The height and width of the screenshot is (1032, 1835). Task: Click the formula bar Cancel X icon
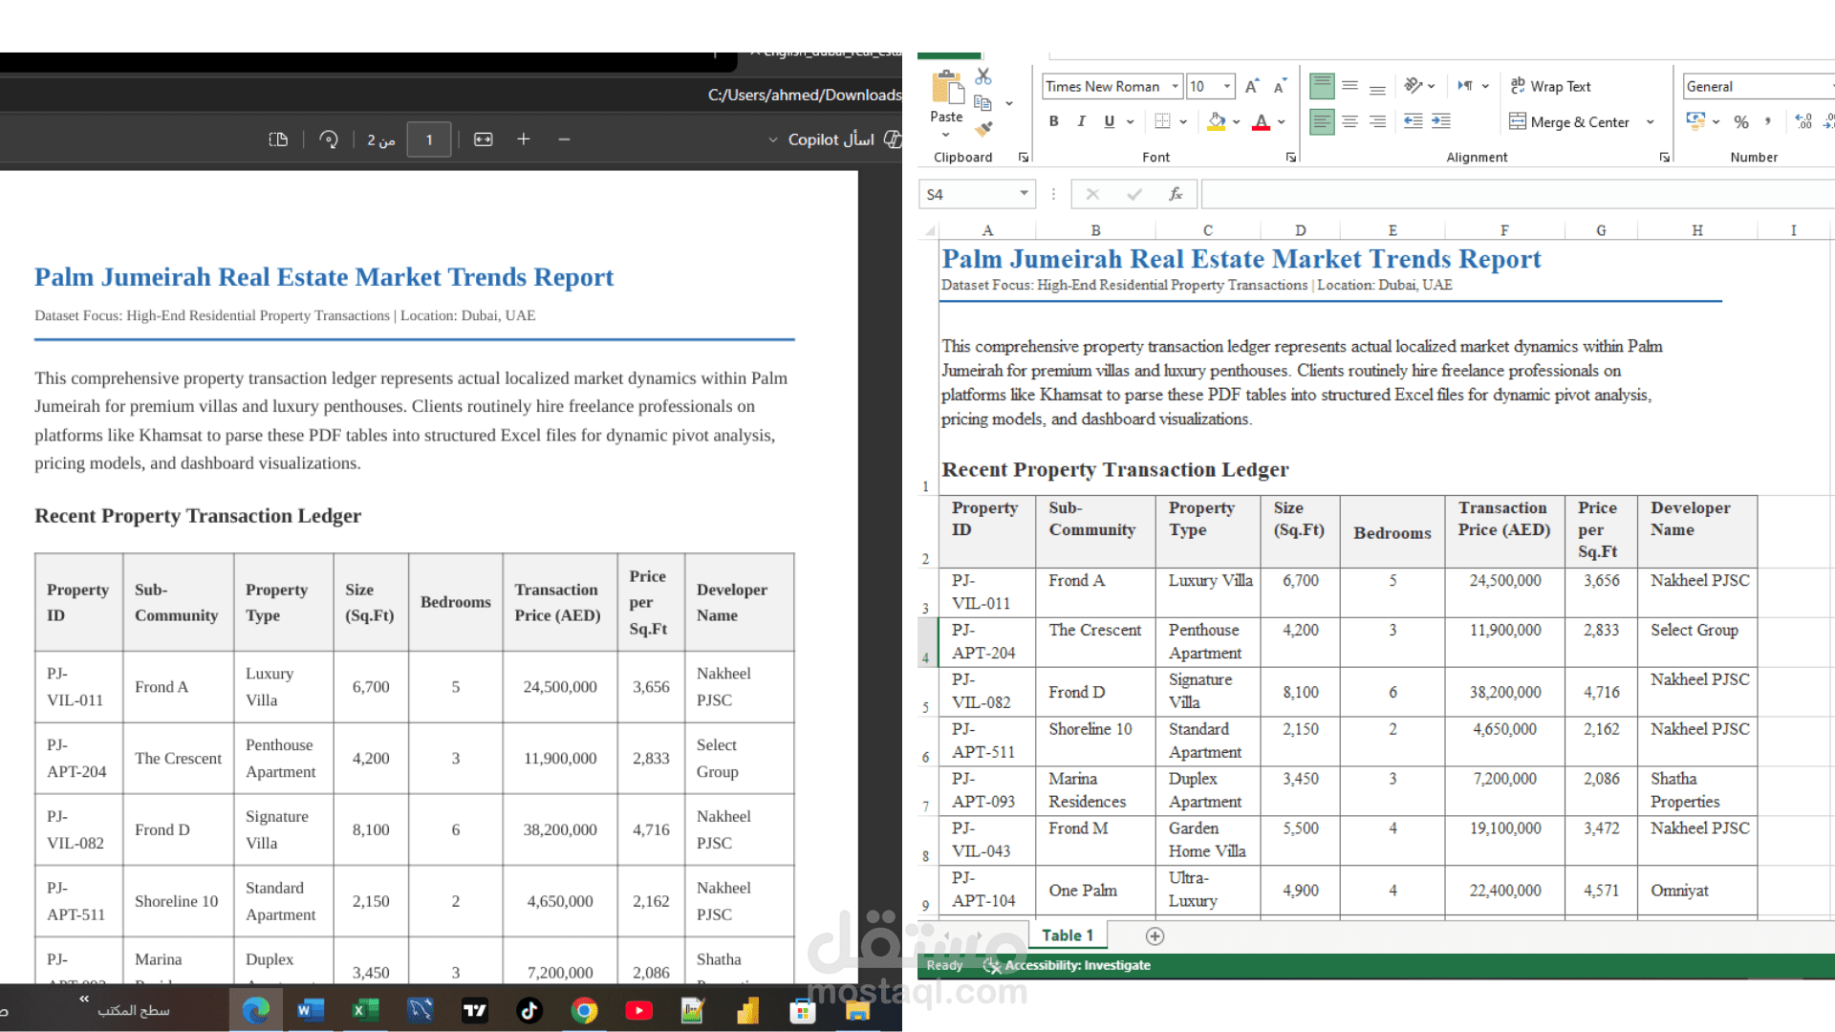pos(1092,194)
